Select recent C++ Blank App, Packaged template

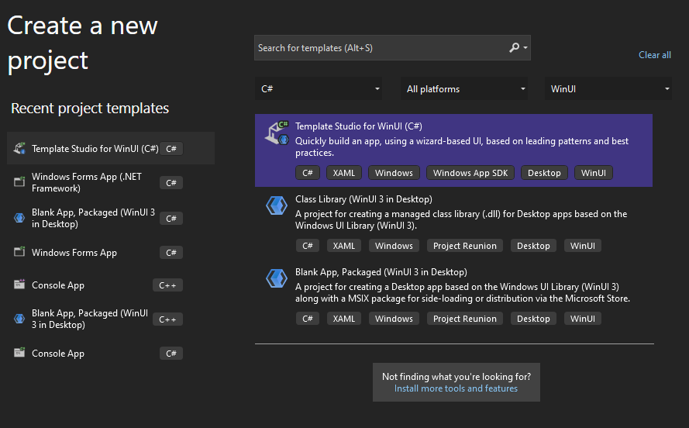click(x=111, y=319)
